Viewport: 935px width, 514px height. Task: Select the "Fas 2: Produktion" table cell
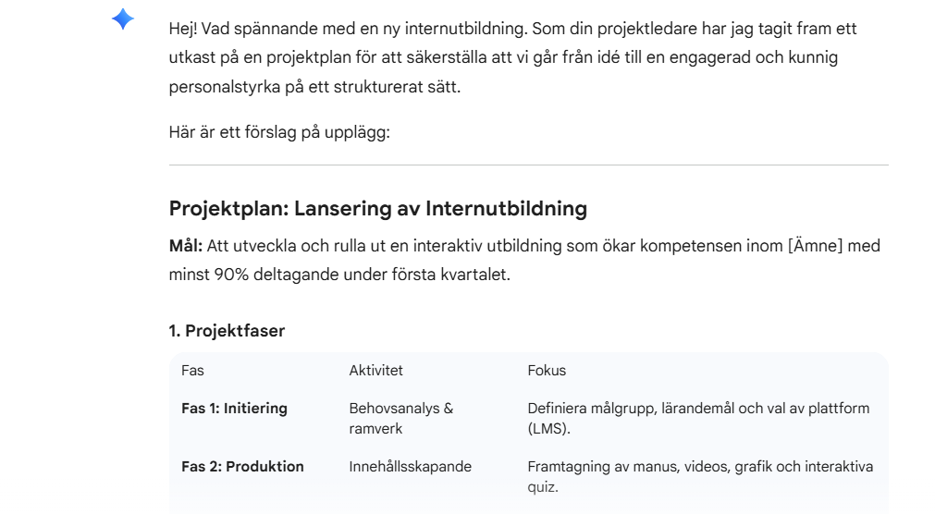point(242,467)
